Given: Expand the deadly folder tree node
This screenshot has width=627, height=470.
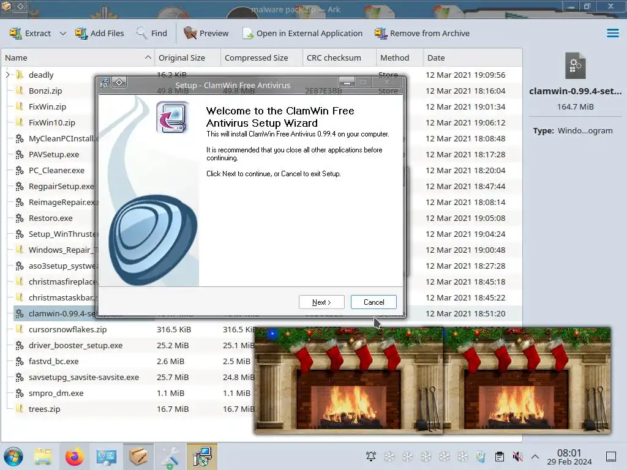Looking at the screenshot, I should pos(7,75).
